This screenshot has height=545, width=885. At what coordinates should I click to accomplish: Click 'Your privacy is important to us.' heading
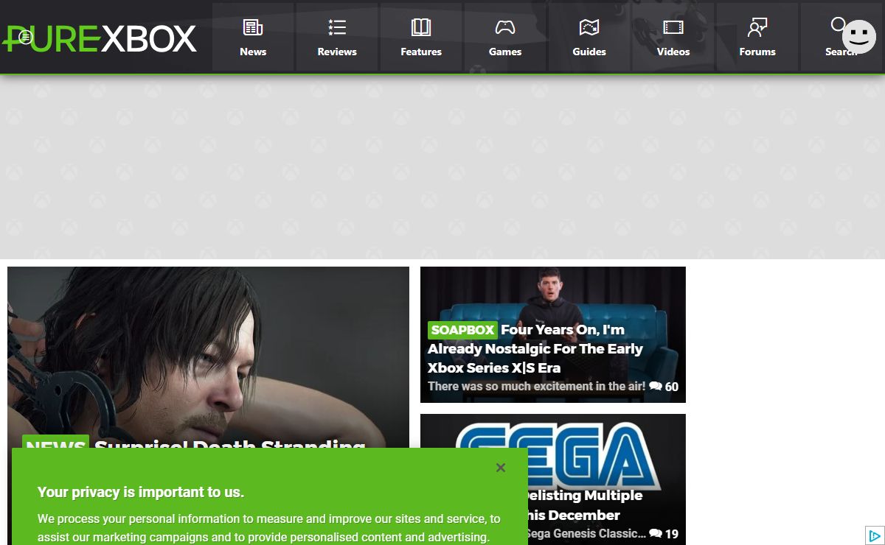[x=141, y=492]
